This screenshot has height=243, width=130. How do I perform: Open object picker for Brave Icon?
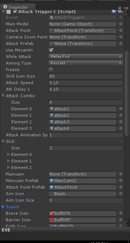point(121,213)
